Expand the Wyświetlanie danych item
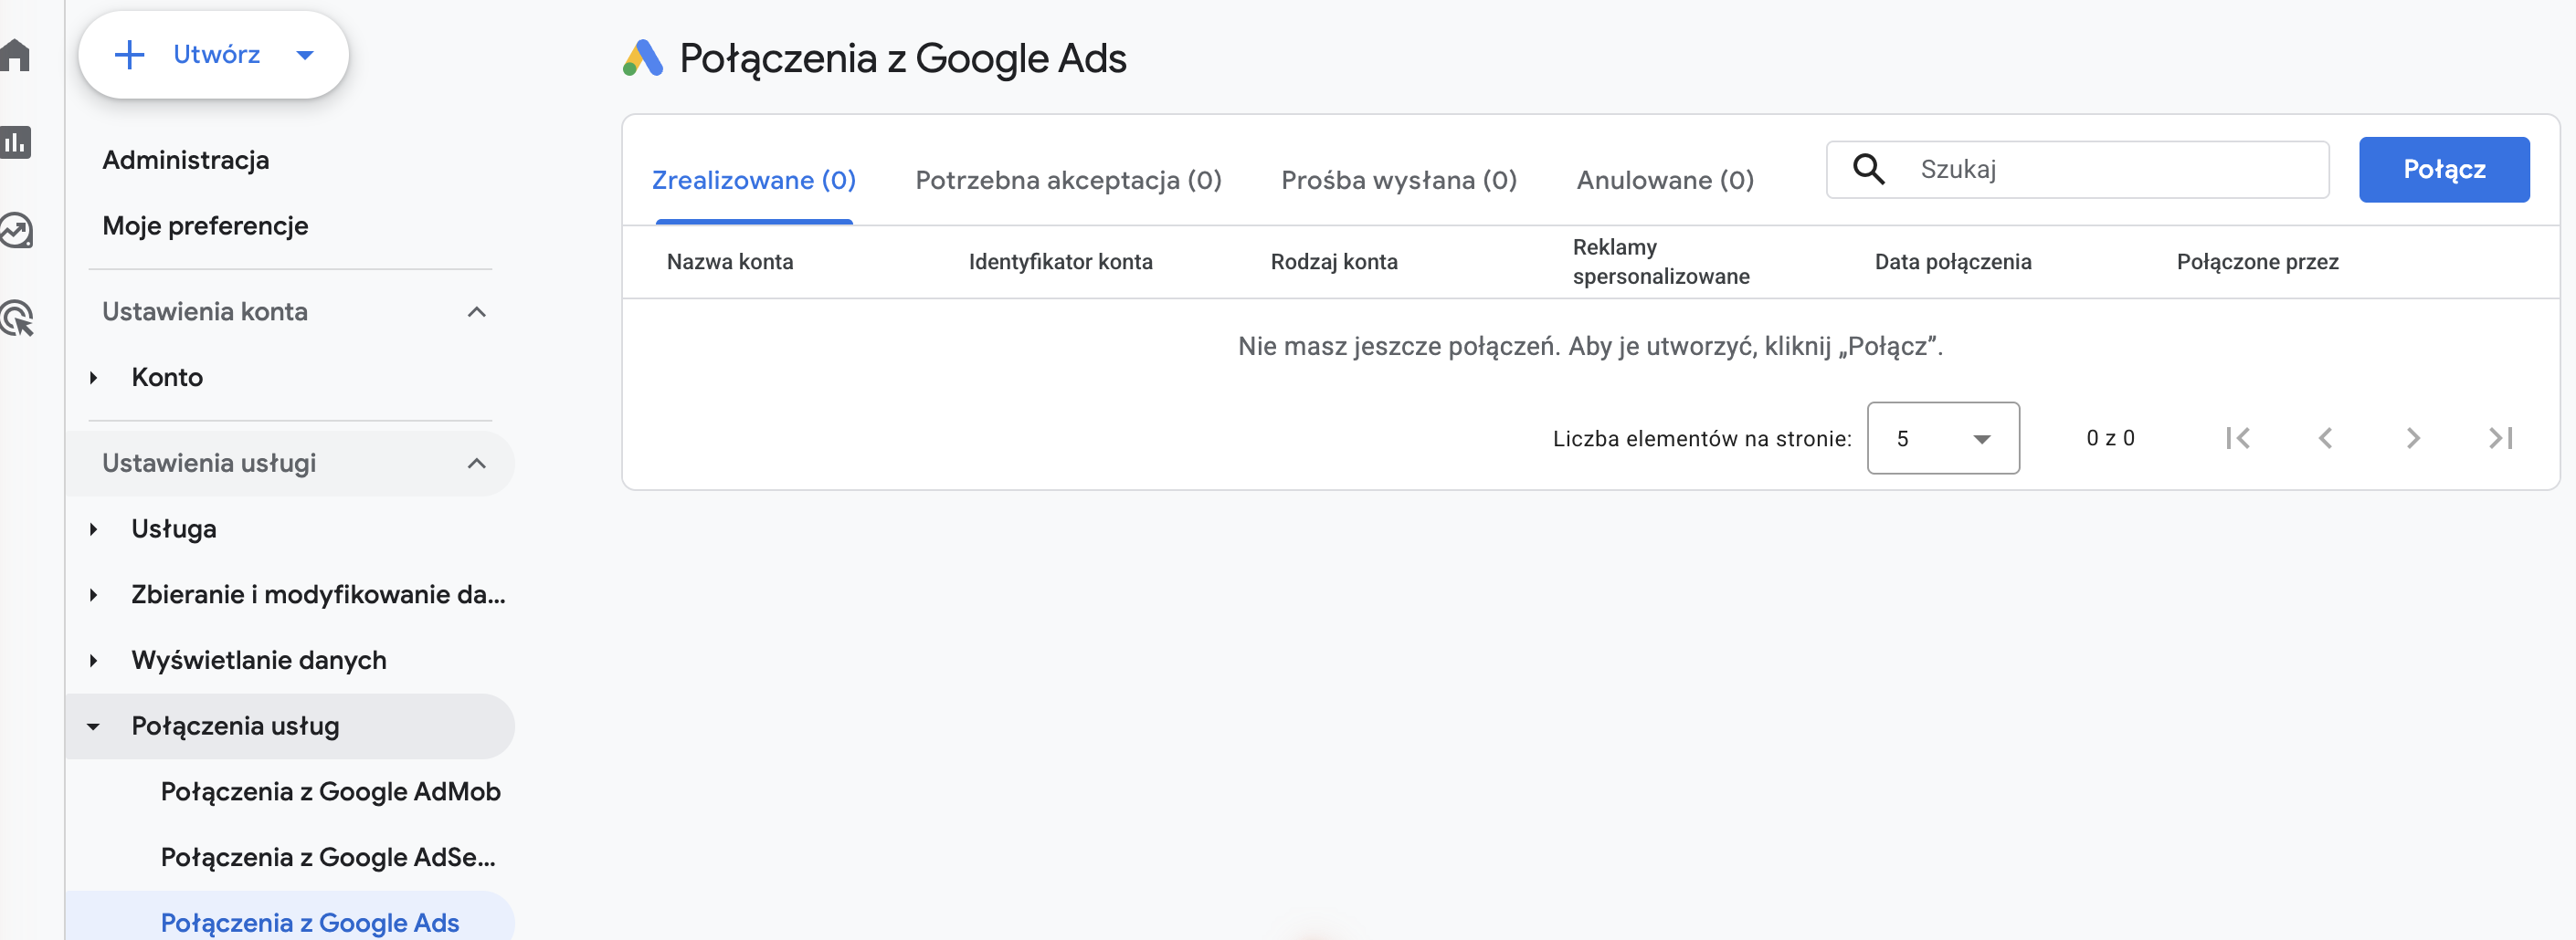Viewport: 2576px width, 940px height. click(x=93, y=661)
